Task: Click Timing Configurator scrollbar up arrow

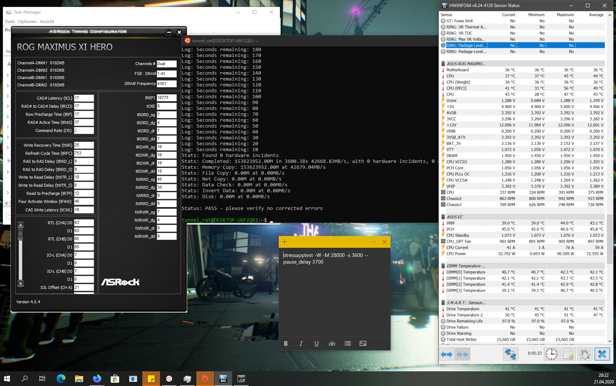Action: point(21,225)
